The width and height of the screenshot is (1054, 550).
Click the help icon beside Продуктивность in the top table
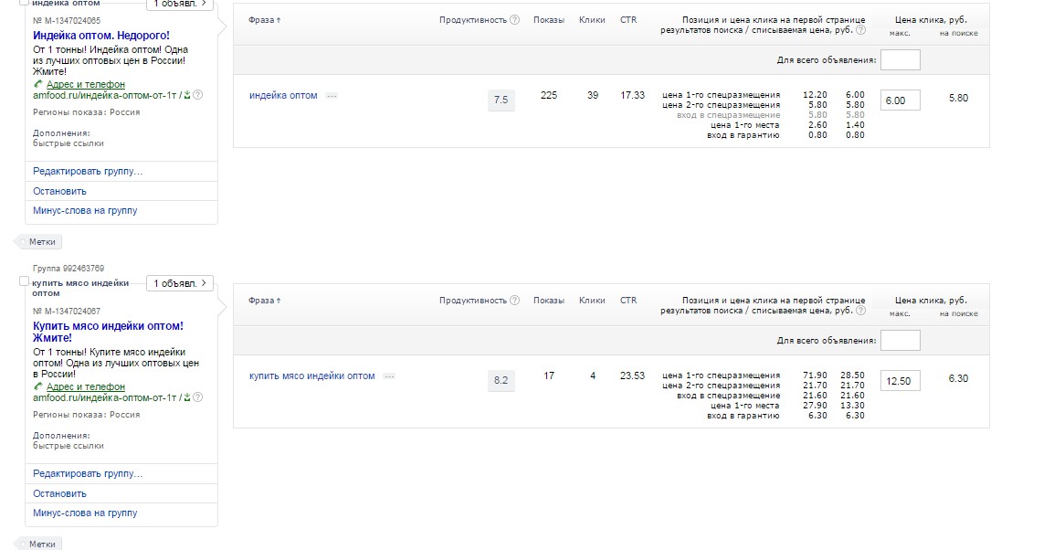click(x=514, y=20)
